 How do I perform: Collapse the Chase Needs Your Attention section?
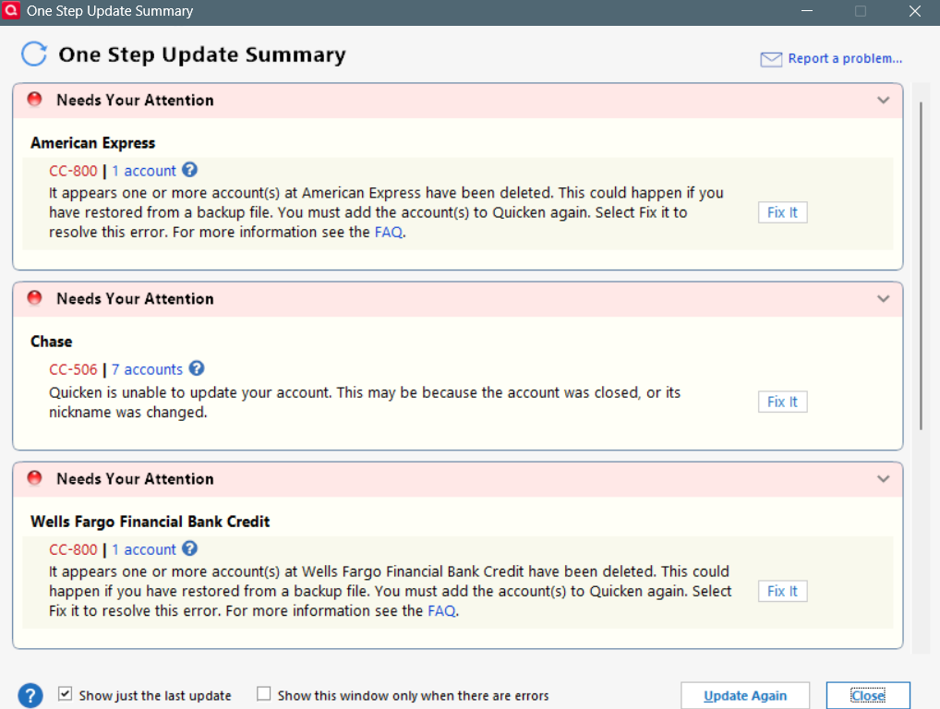coord(883,298)
